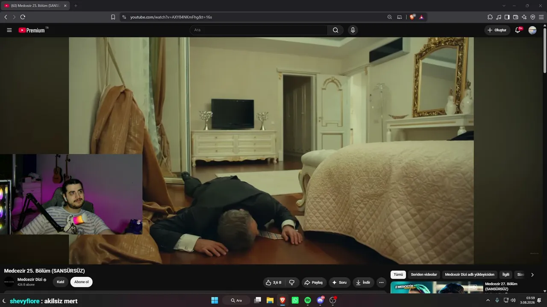Viewport: 547px width, 307px height.
Task: Show more filter chips with right arrow
Action: click(532, 275)
